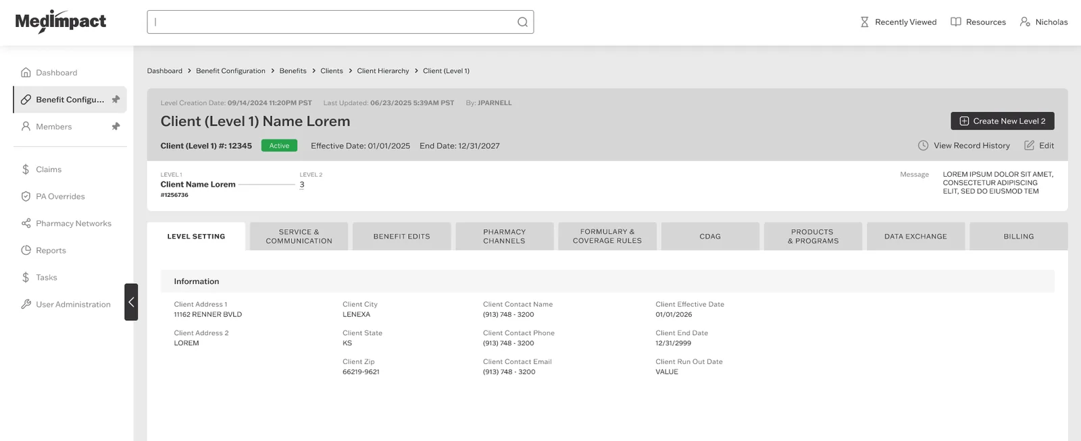Select the Level Setting tab
Image resolution: width=1081 pixels, height=441 pixels.
(x=196, y=237)
